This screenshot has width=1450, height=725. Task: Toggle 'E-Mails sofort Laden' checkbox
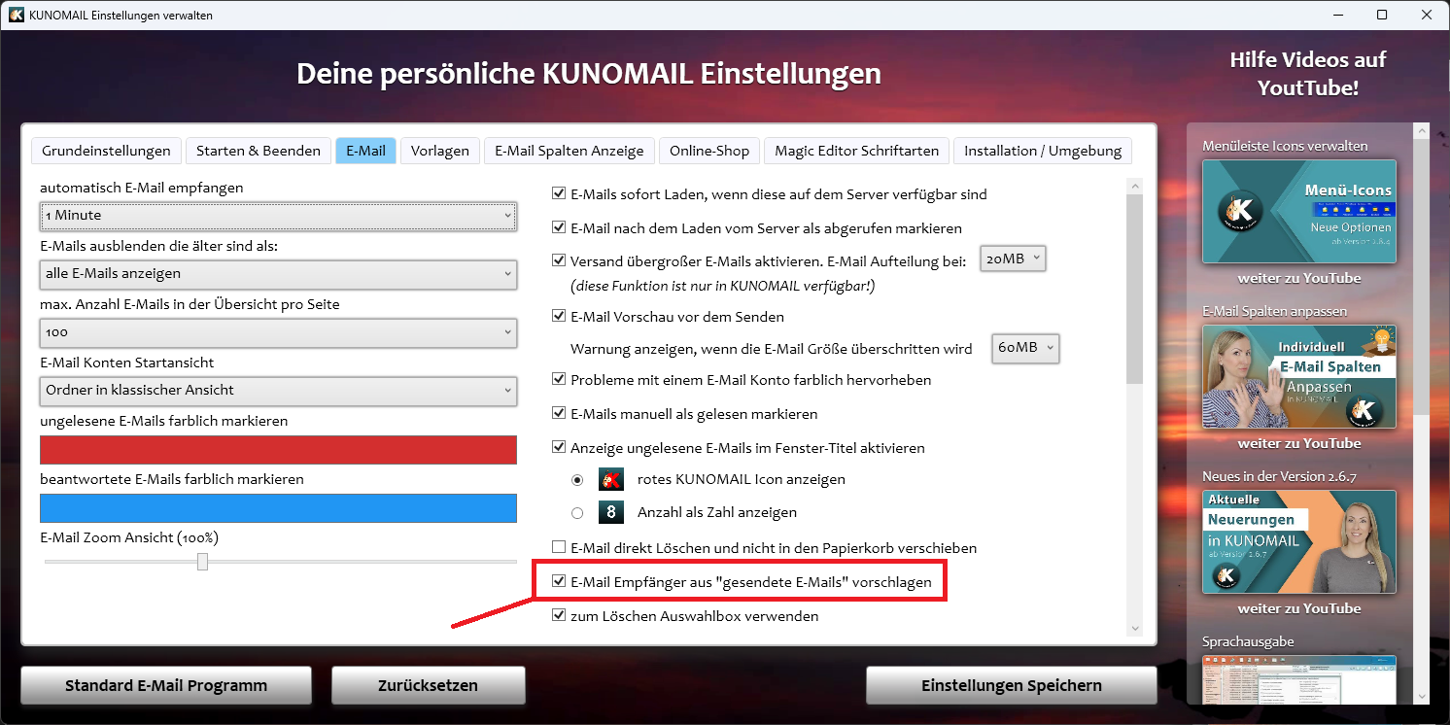[559, 194]
